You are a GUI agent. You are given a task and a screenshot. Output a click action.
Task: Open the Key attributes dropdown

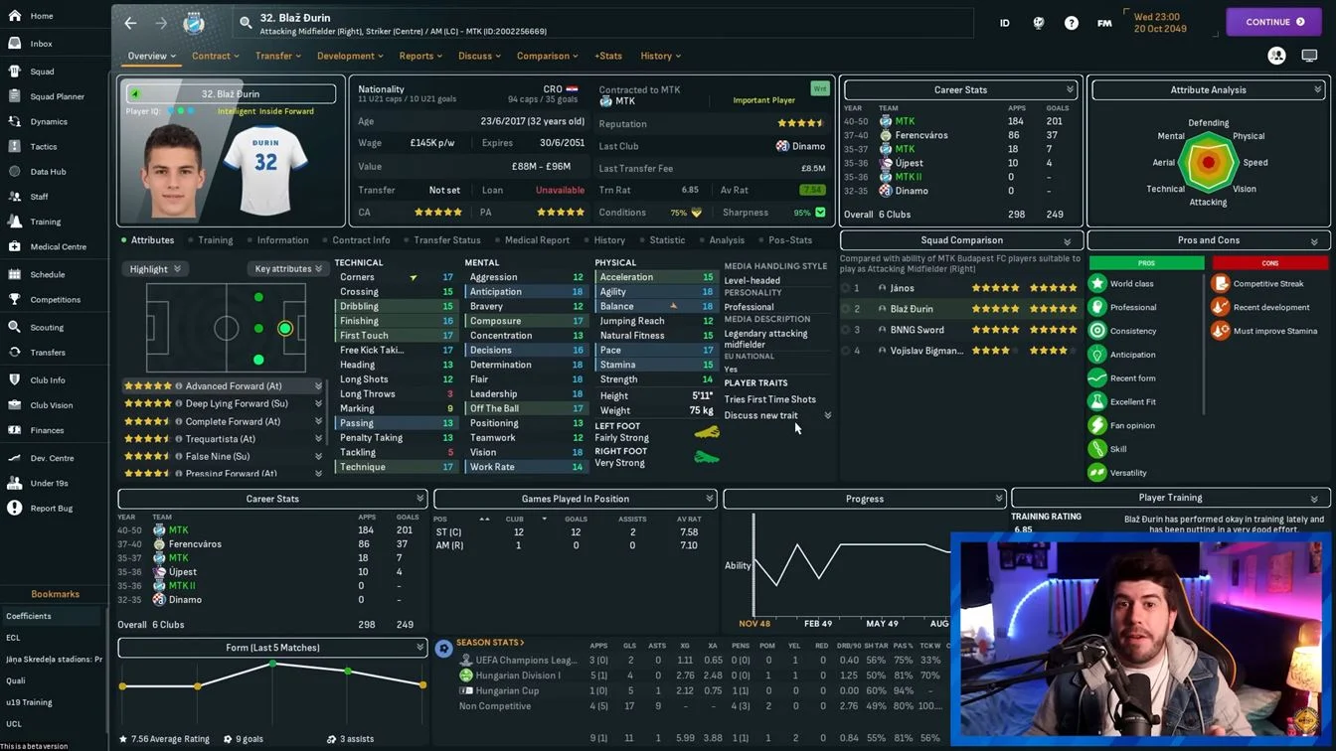pyautogui.click(x=288, y=269)
